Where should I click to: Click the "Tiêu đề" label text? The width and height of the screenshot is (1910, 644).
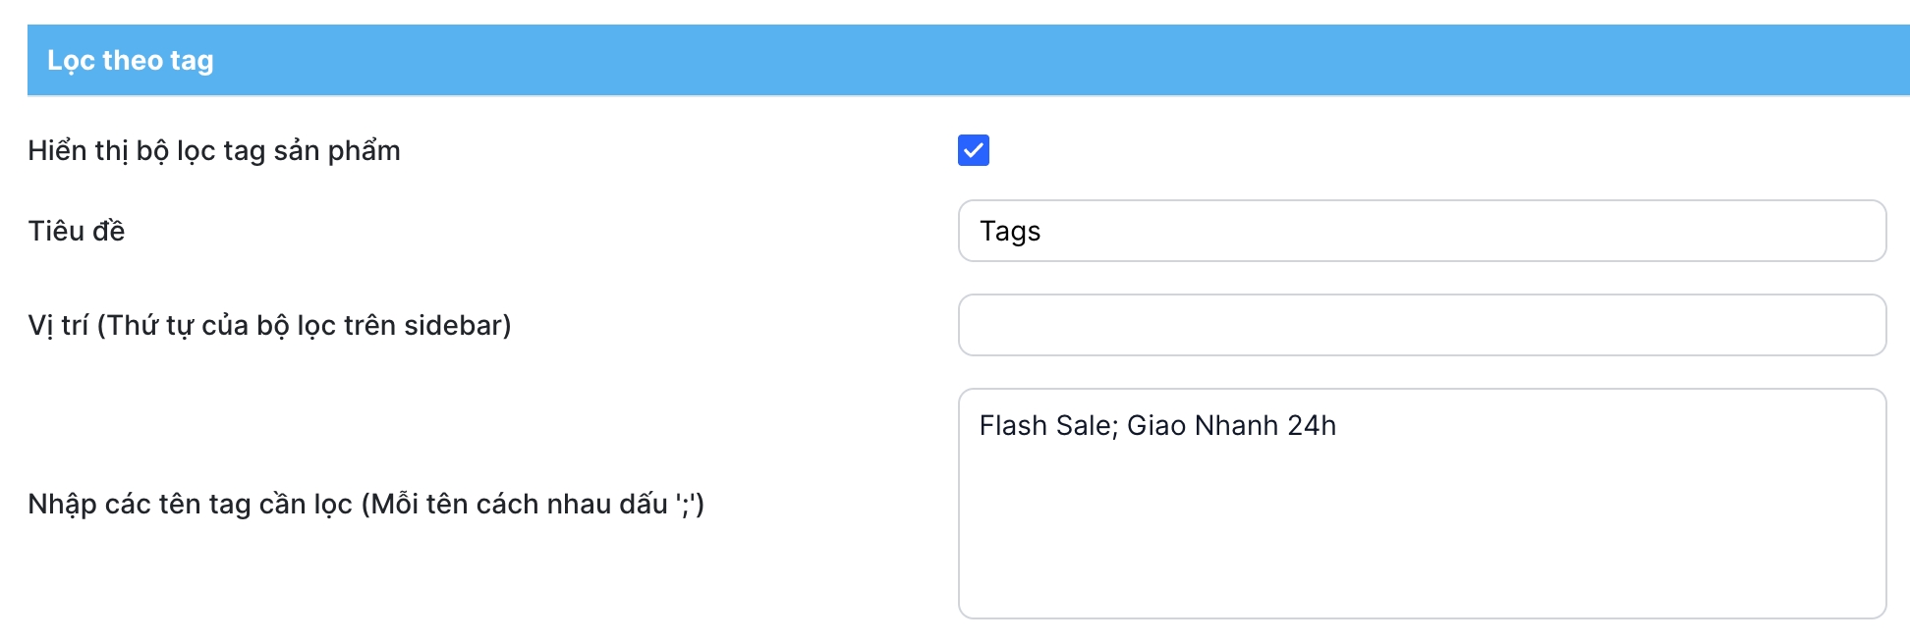coord(77,232)
